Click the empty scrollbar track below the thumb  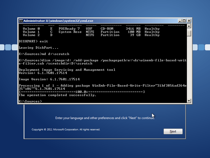189,67
